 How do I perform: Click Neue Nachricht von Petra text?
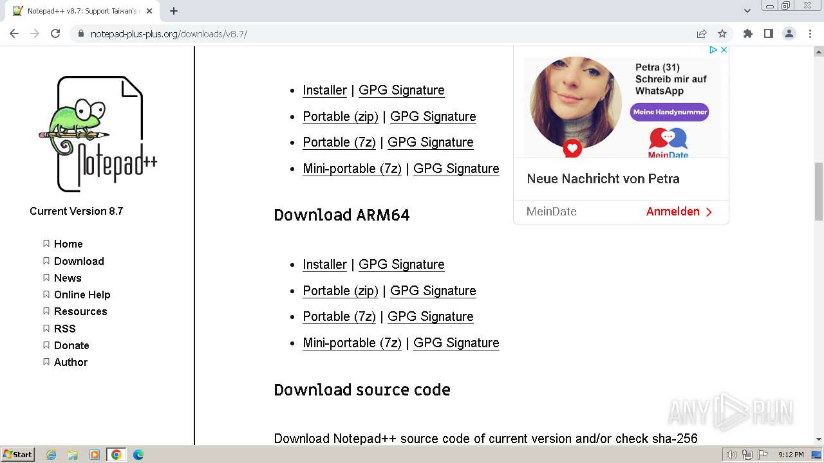pos(603,179)
